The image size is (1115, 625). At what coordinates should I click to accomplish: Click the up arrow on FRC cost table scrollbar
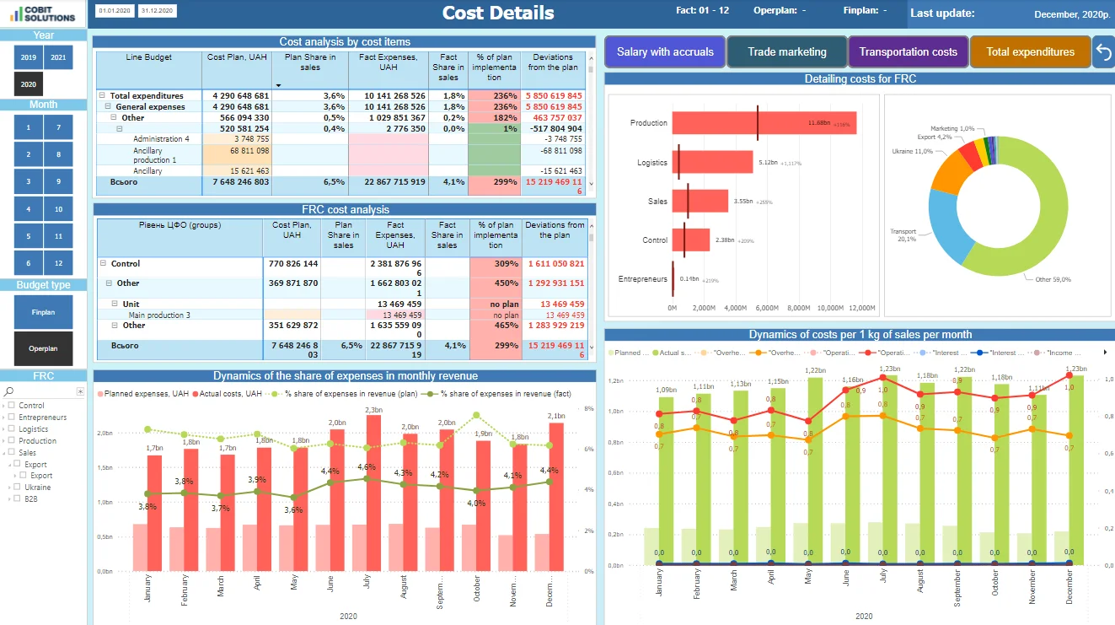(592, 225)
